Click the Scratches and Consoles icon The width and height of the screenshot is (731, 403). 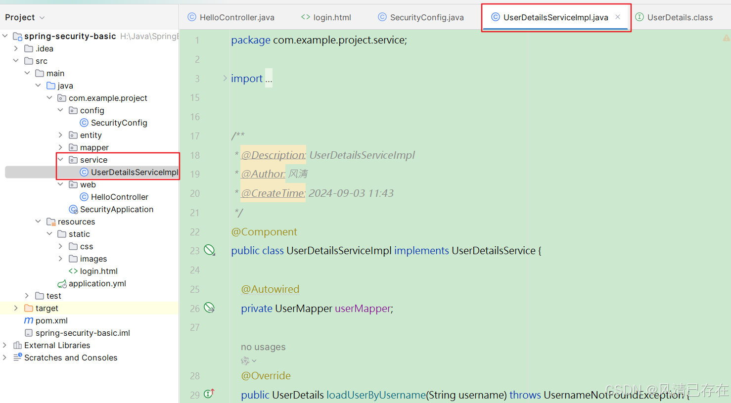click(17, 357)
